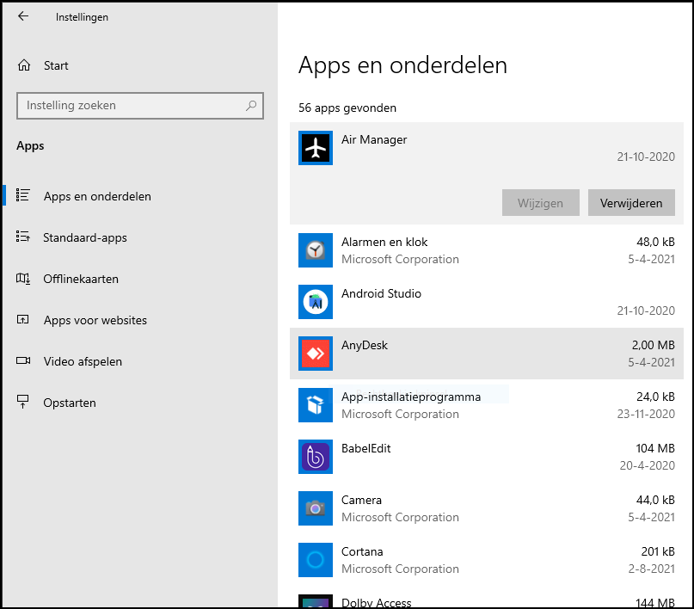Click the greyed Wijzigen button
Image resolution: width=694 pixels, height=609 pixels.
point(540,203)
